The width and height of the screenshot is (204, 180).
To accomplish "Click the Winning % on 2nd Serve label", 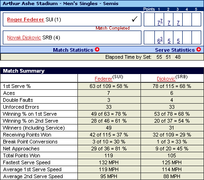I will 31,121.
